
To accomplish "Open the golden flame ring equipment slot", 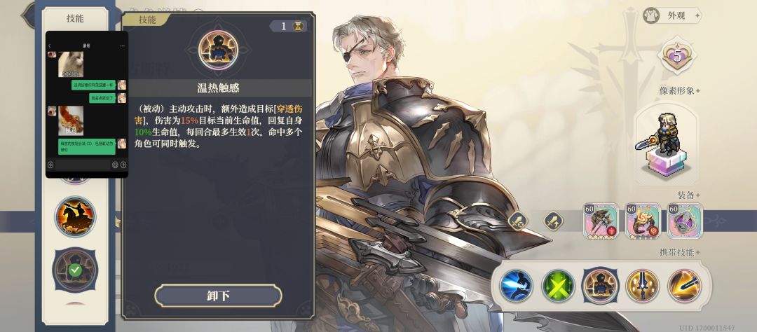I will [x=643, y=221].
